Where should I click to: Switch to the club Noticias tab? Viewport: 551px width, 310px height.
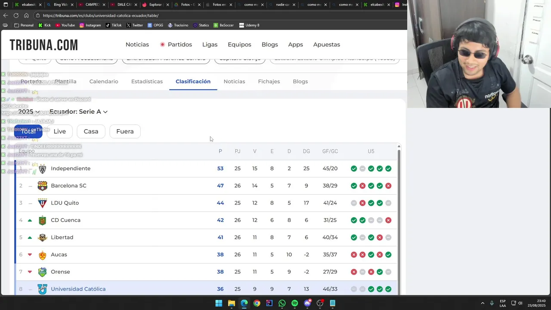point(234,81)
